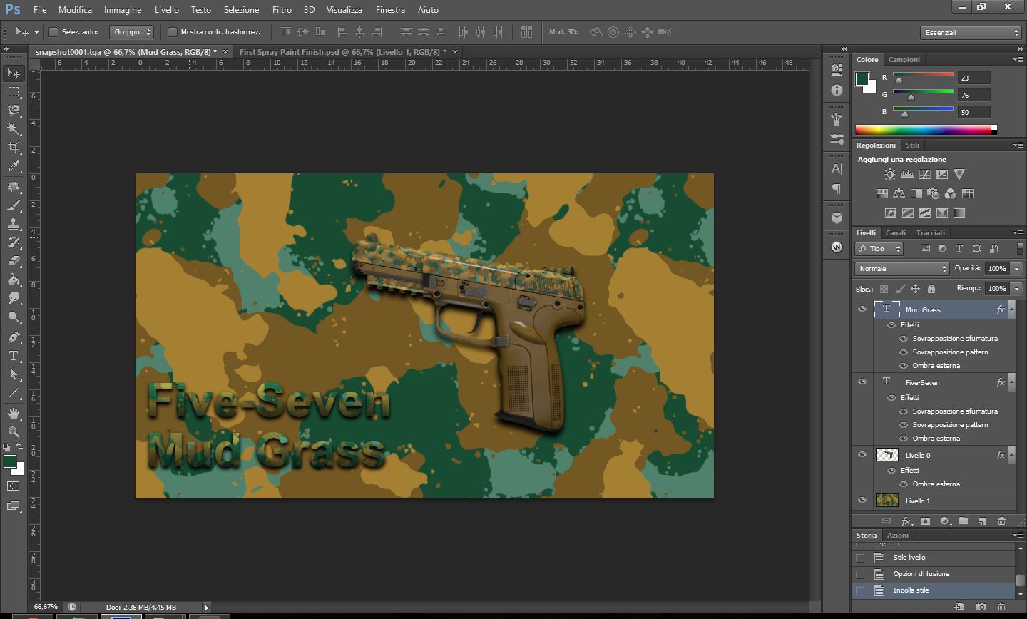Enable the Selez. auto checkbox
Screen dimensions: 1027x619
coord(53,32)
